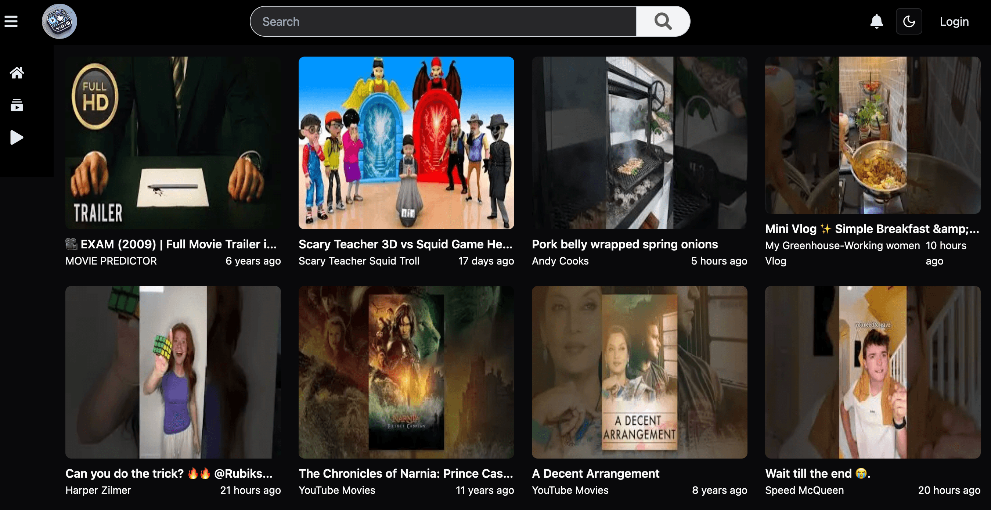
Task: Open YouTube Movies channel under A Decent Arrangement
Action: 570,490
